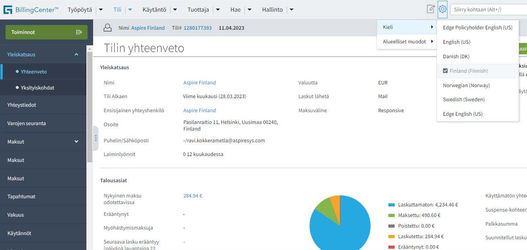
Task: Expand the Maksut sidebar chevron
Action: 76,142
